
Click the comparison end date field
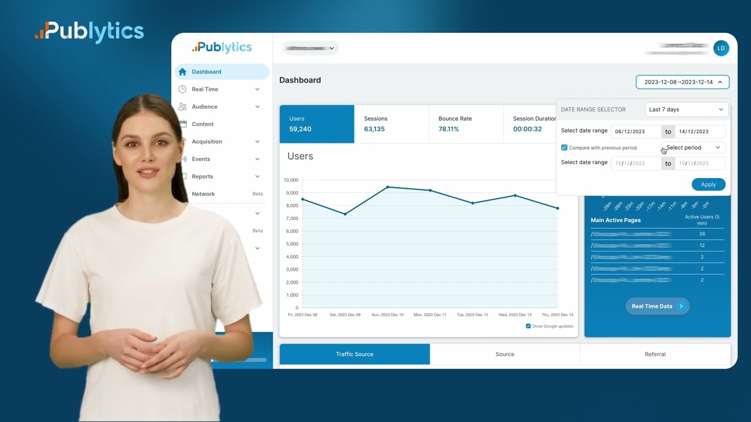pyautogui.click(x=699, y=164)
